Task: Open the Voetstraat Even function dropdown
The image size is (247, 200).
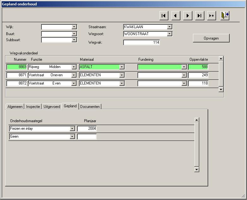Action: coord(74,83)
